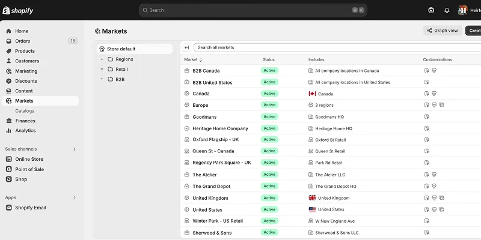
Task: Click the Active status badge for Sherwood & Sons
Action: tap(269, 232)
